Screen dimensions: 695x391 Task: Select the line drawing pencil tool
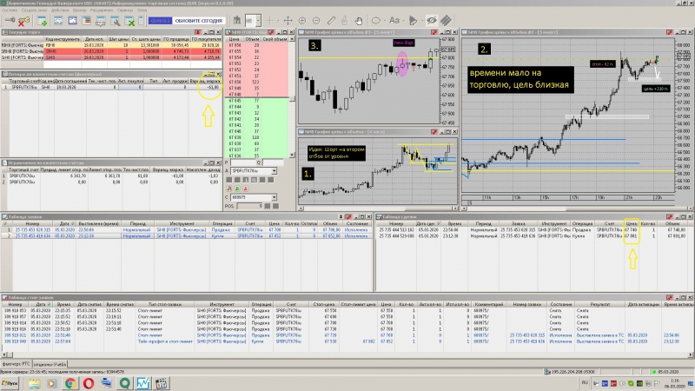coord(331,20)
